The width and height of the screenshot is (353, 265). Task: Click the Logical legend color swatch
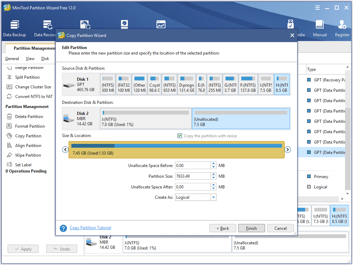click(x=309, y=187)
